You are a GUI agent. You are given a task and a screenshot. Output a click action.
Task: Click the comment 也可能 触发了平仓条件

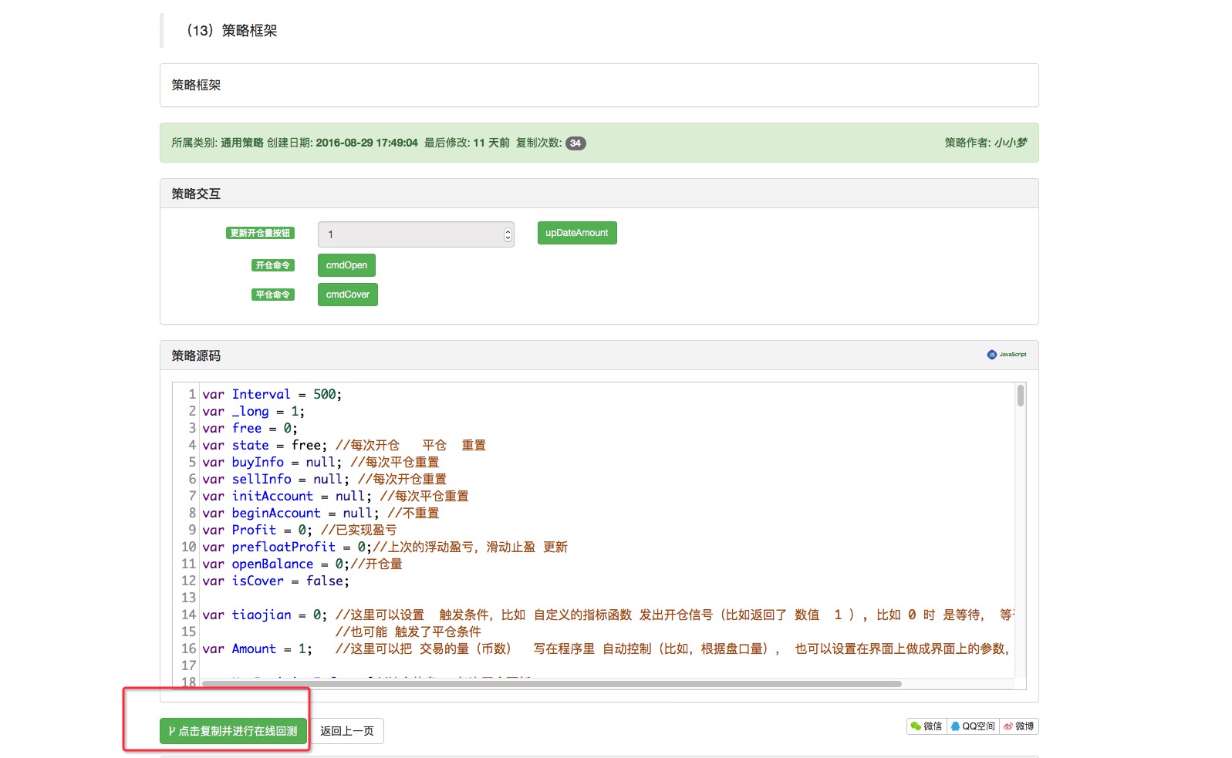point(408,632)
